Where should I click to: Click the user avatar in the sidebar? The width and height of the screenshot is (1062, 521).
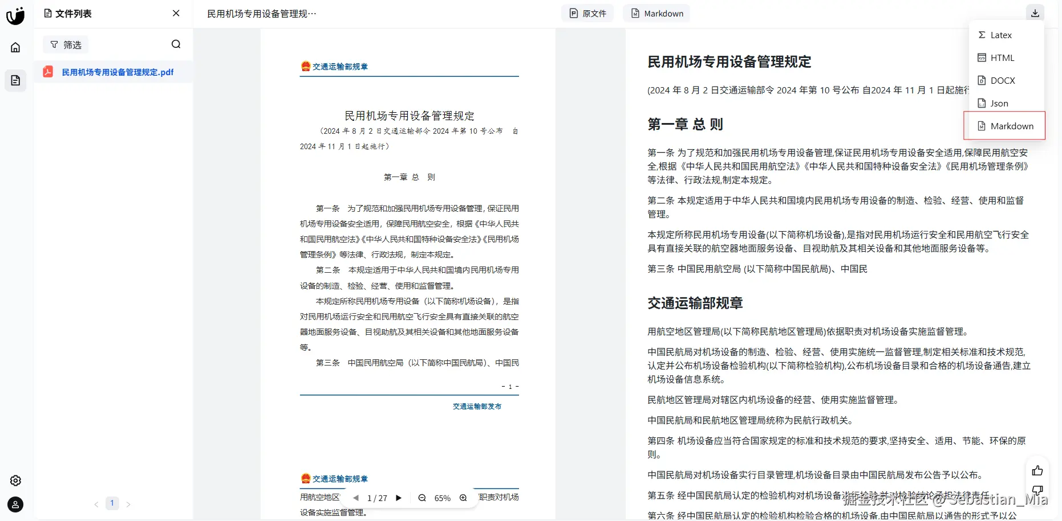click(x=15, y=505)
